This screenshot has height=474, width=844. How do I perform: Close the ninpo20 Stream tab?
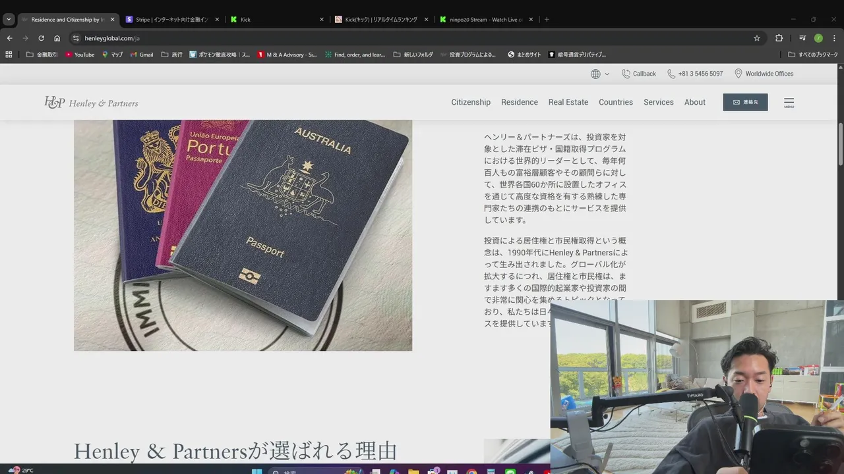tap(531, 20)
